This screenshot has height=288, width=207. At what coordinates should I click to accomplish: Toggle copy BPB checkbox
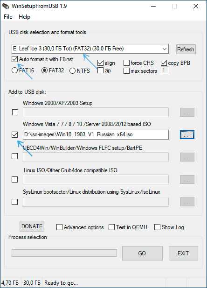pos(164,63)
